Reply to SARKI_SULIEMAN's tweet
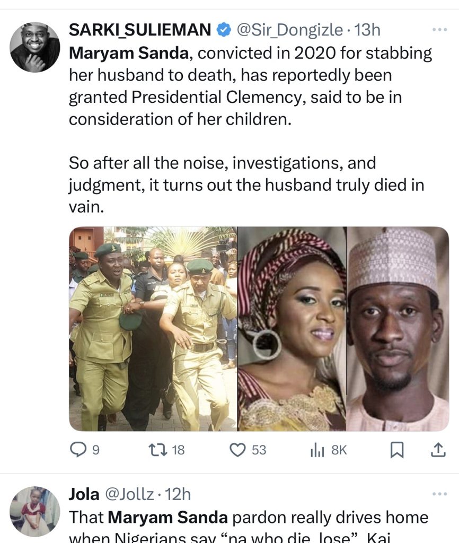Image resolution: width=459 pixels, height=543 pixels. pyautogui.click(x=78, y=450)
